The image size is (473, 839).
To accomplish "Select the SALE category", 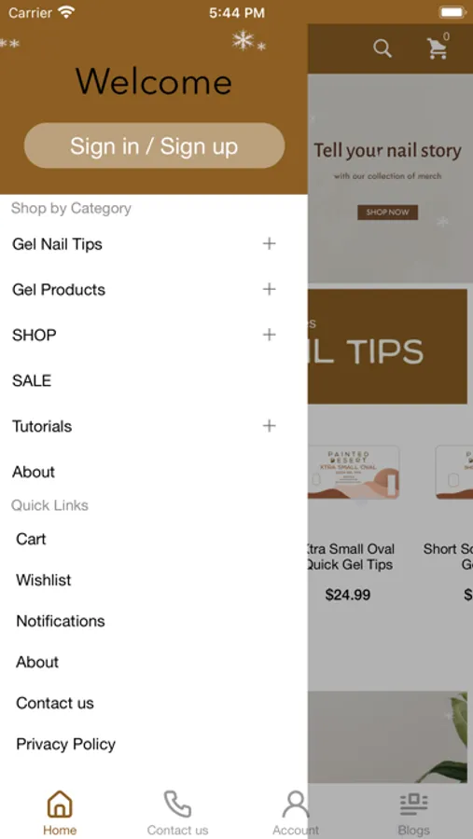I will [x=32, y=380].
